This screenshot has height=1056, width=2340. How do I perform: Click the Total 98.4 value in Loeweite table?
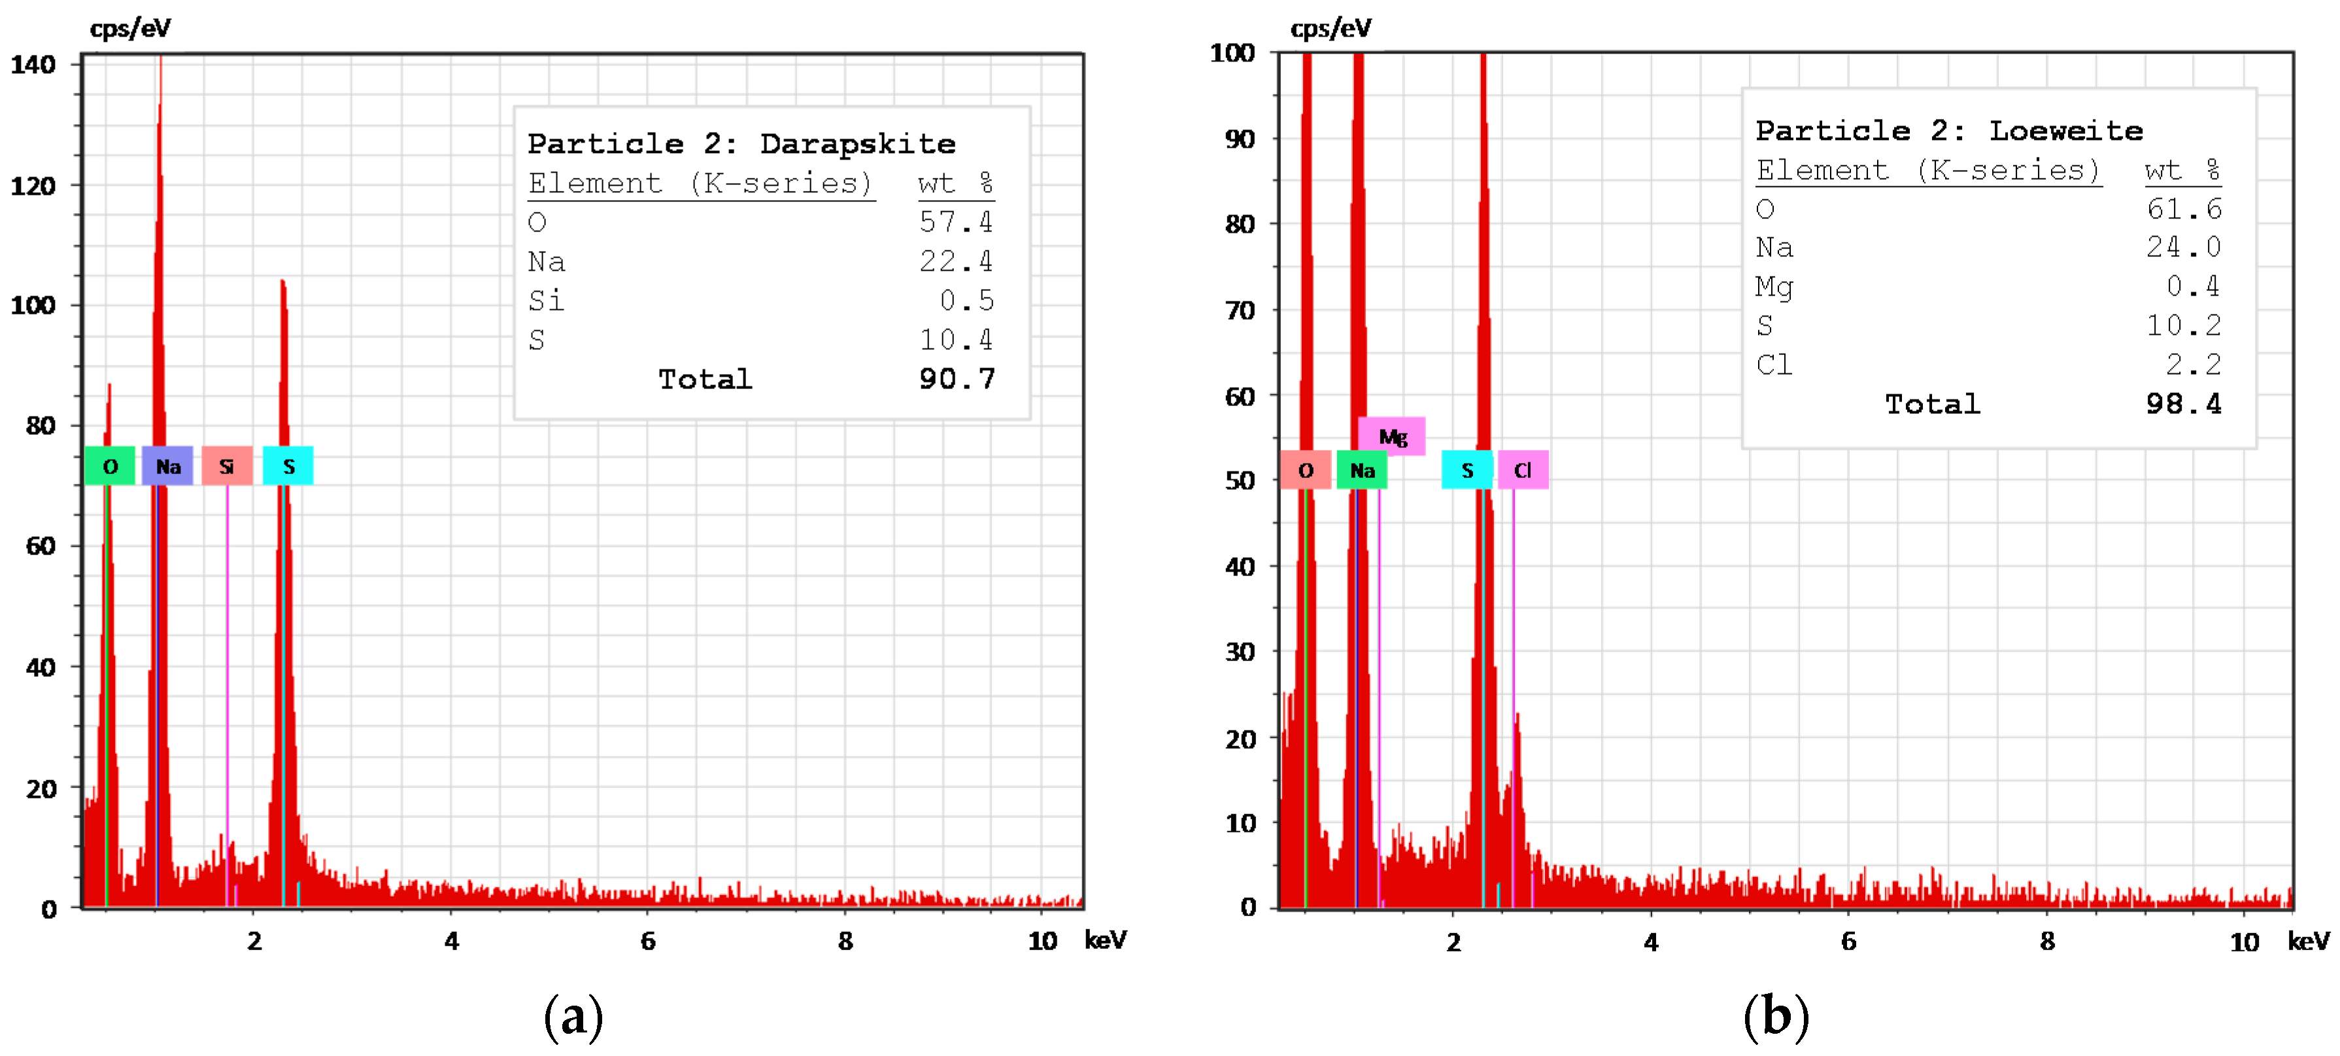click(2183, 403)
